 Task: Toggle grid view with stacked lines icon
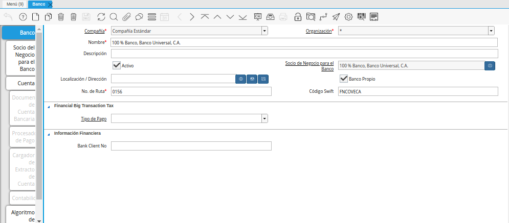152,17
